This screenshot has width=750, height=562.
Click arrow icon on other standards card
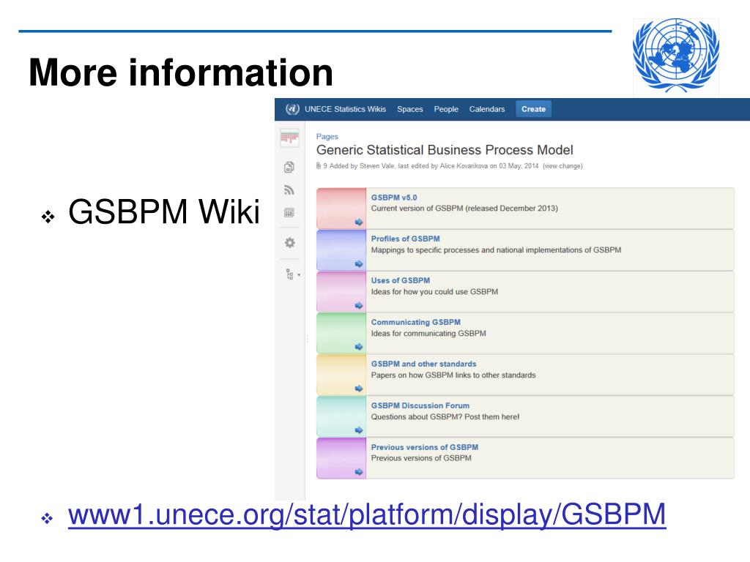click(x=359, y=389)
